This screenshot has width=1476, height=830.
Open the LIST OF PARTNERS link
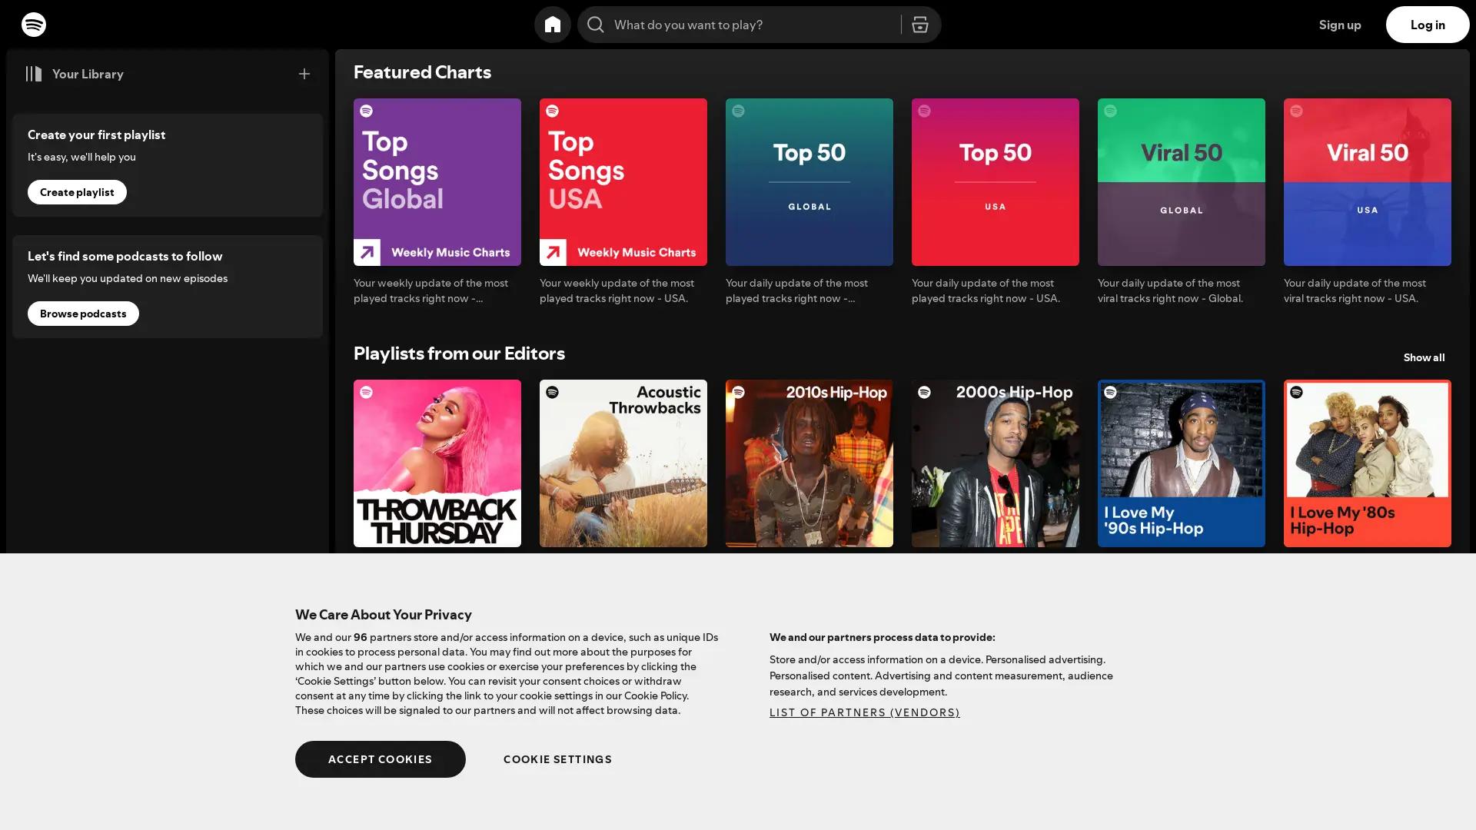(x=864, y=712)
